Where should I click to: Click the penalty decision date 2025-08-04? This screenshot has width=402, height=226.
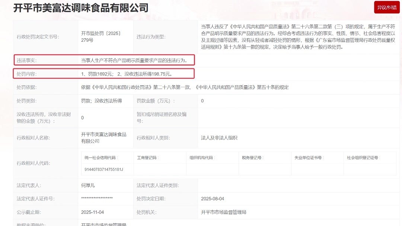tap(212, 199)
